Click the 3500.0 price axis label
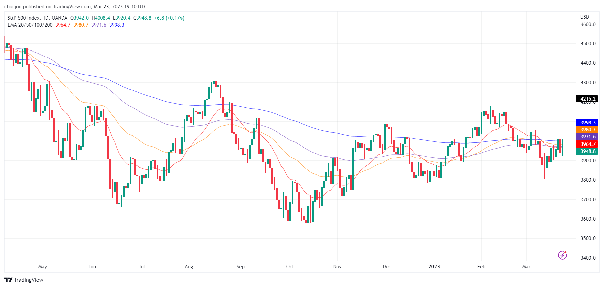This screenshot has height=287, width=604. [588, 238]
